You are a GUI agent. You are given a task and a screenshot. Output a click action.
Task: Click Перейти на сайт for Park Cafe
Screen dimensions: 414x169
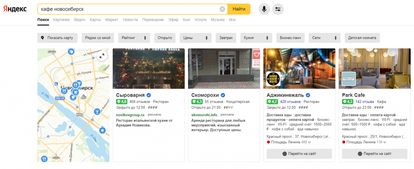(375, 154)
